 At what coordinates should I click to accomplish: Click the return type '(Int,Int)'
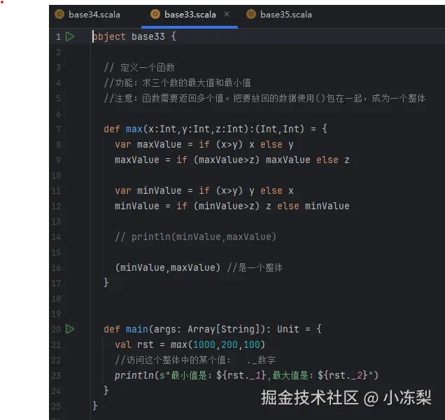point(280,129)
